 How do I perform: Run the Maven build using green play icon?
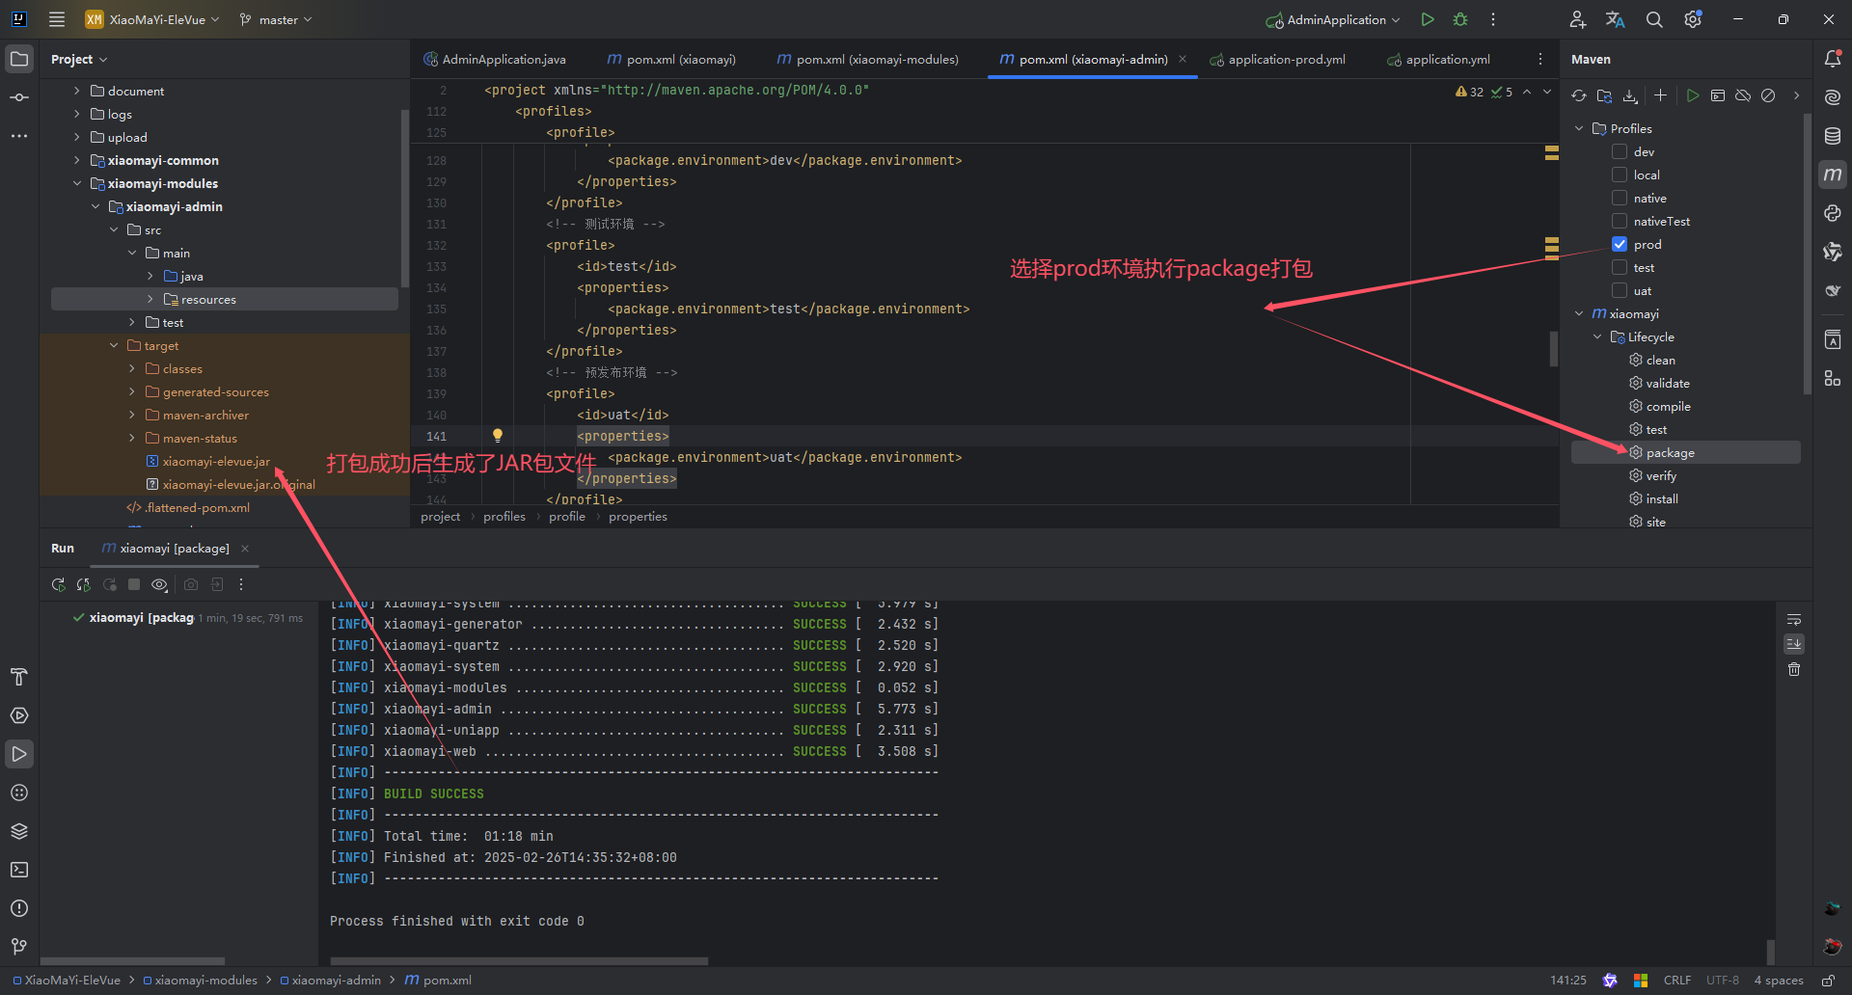point(1693,95)
